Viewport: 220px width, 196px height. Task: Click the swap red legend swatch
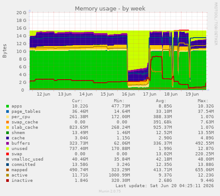tap(8, 154)
